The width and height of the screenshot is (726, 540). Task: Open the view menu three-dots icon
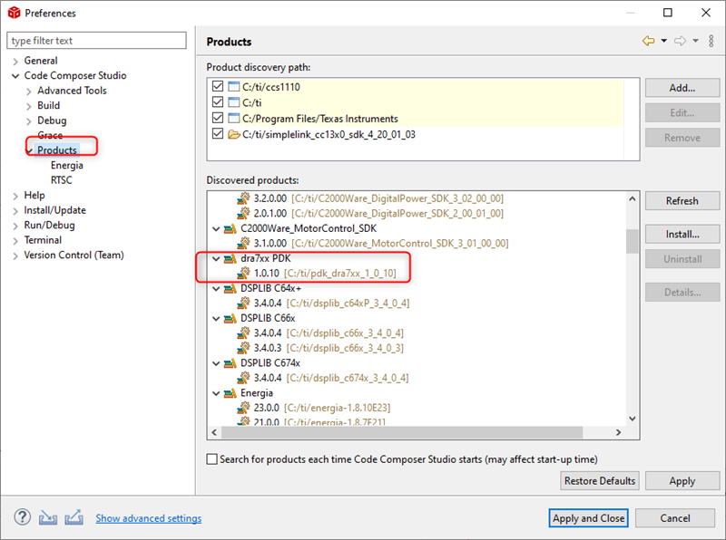711,41
